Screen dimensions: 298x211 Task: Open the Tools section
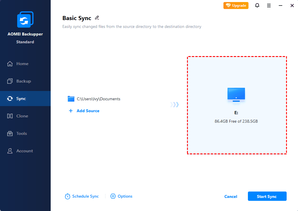click(22, 133)
